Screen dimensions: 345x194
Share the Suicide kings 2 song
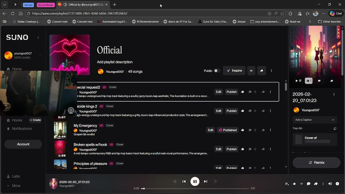click(x=263, y=111)
